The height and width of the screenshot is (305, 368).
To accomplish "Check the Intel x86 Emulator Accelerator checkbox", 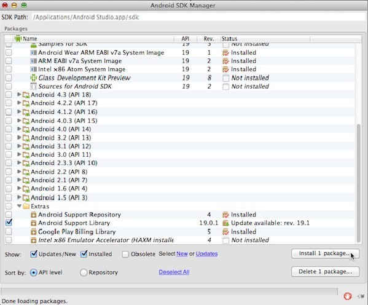I will coord(9,240).
